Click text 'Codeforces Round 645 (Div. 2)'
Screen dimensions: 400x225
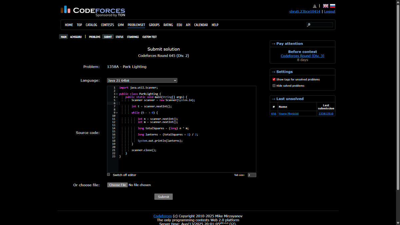pyautogui.click(x=164, y=56)
